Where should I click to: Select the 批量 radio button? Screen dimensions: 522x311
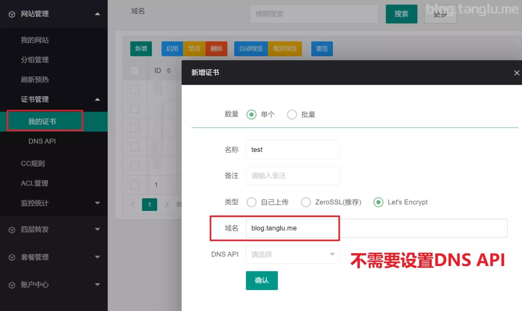(x=292, y=114)
